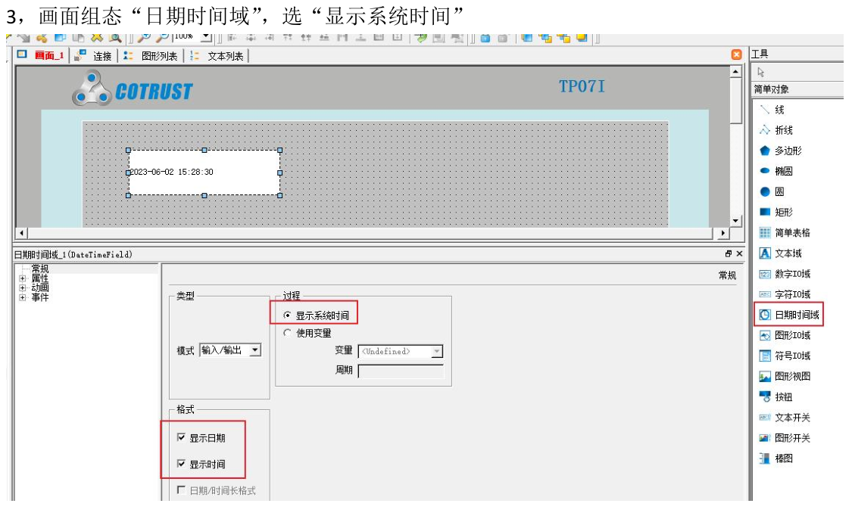Select 事件 in the property tree
The width and height of the screenshot is (852, 519).
point(39,297)
